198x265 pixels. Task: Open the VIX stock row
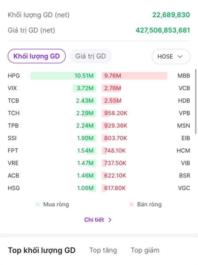12,88
